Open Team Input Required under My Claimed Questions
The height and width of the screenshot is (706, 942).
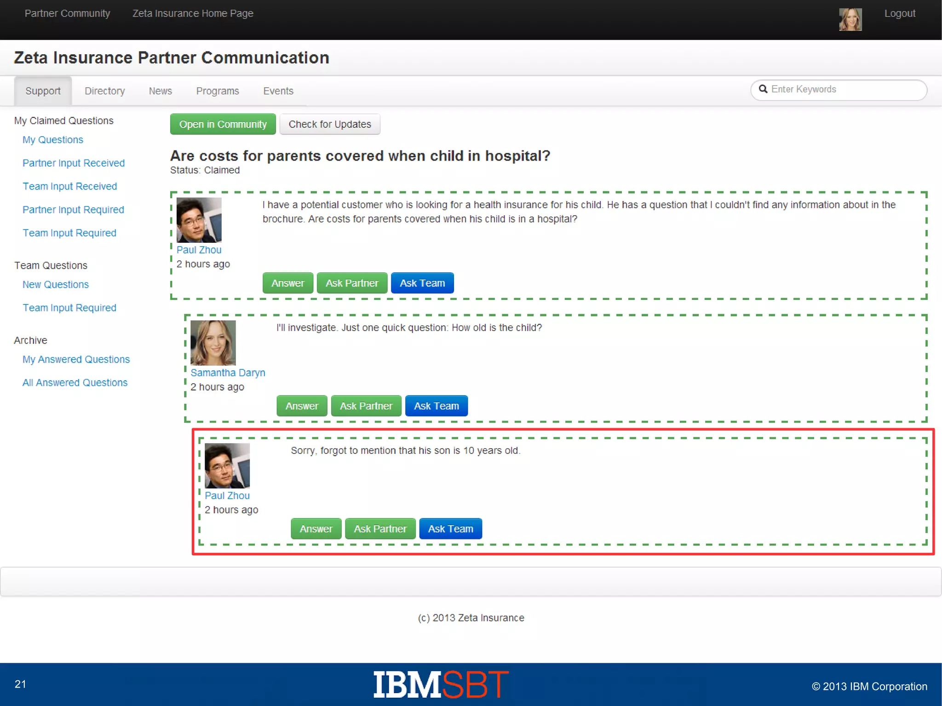click(x=69, y=233)
